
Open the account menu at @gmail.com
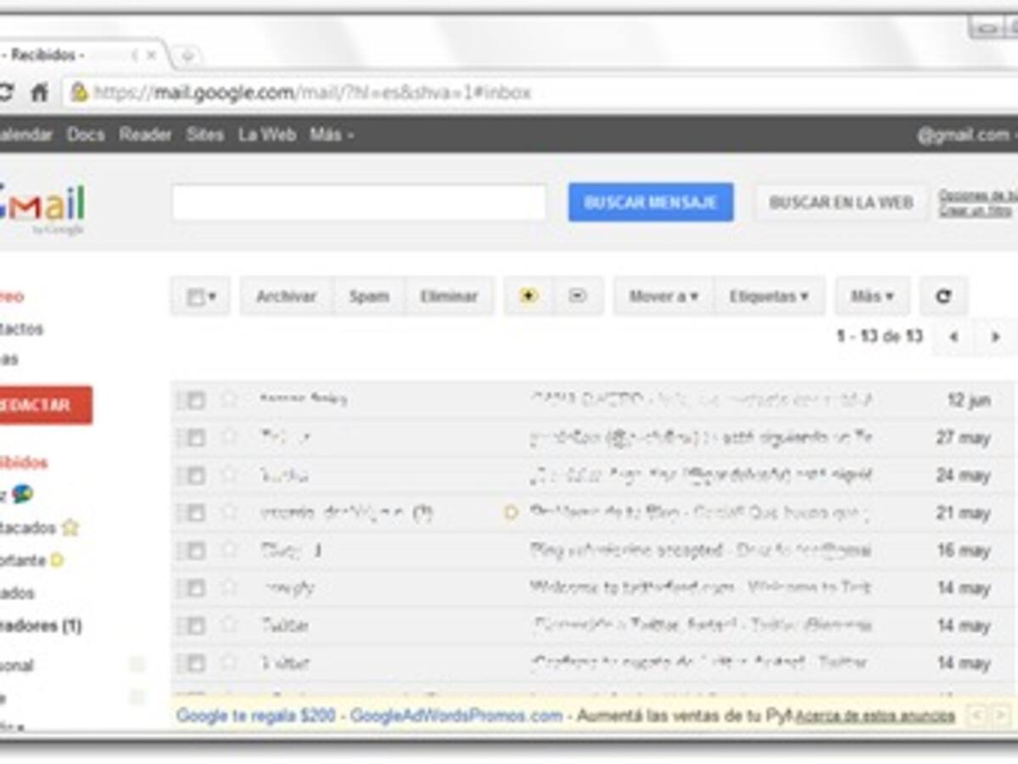click(x=967, y=135)
